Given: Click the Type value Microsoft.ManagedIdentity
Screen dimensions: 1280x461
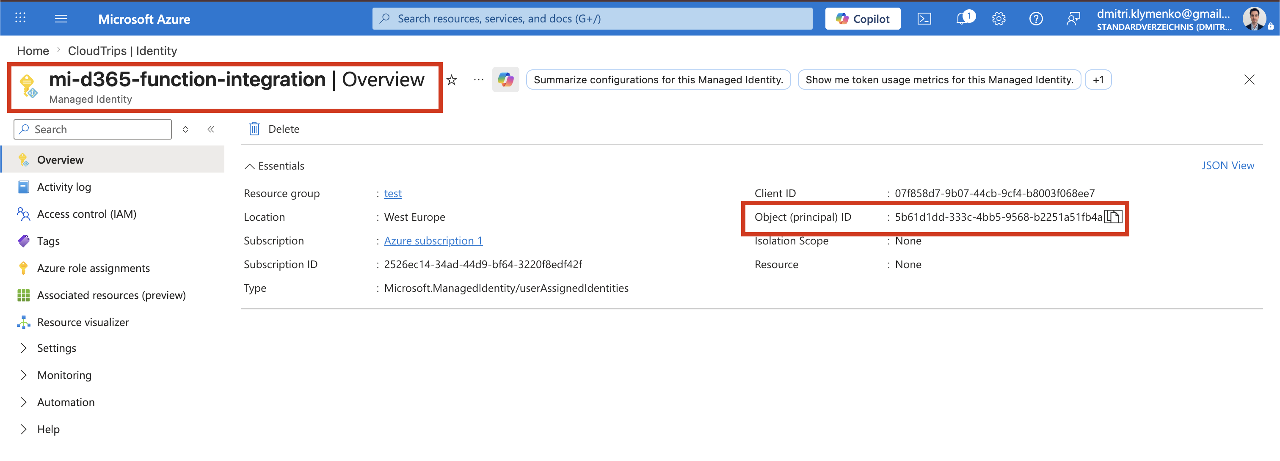Looking at the screenshot, I should click(x=506, y=288).
